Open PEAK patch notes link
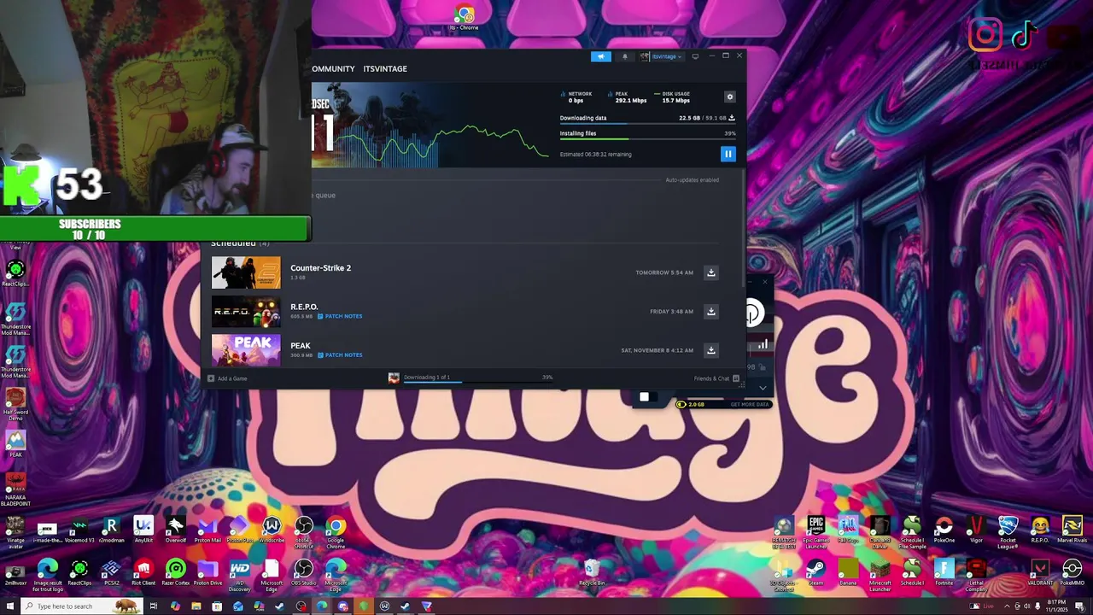Viewport: 1093px width, 615px height. coord(340,355)
